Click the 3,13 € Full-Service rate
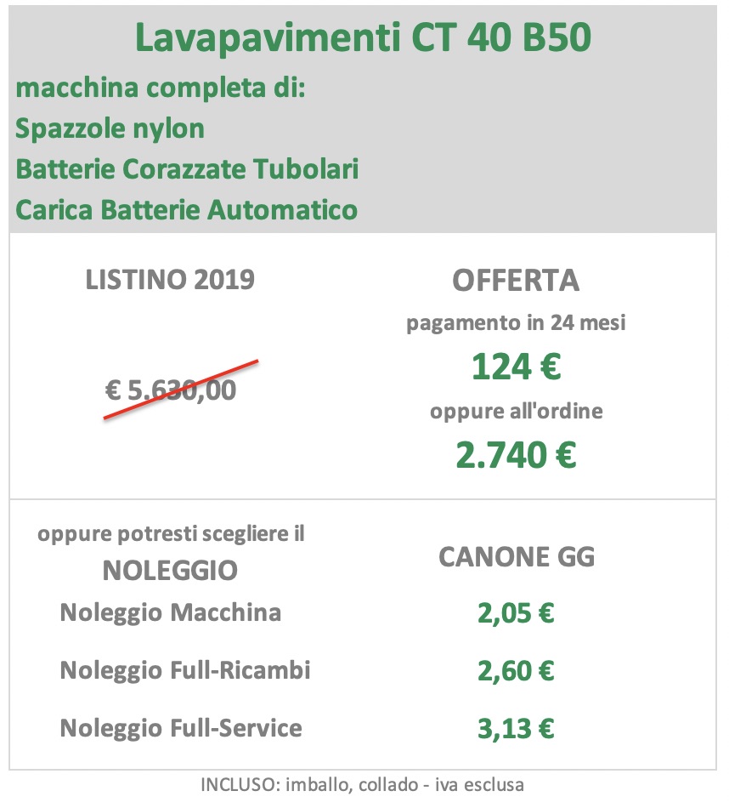Viewport: 729px width, 808px height. click(516, 729)
